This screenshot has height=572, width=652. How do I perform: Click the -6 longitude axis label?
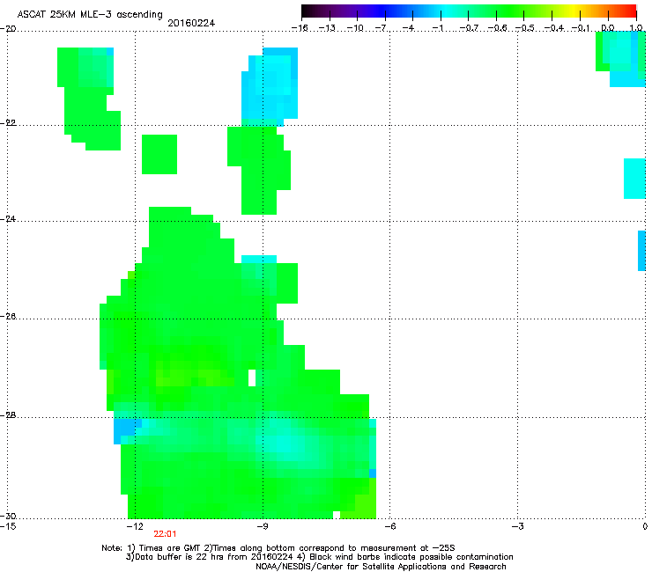coord(389,526)
